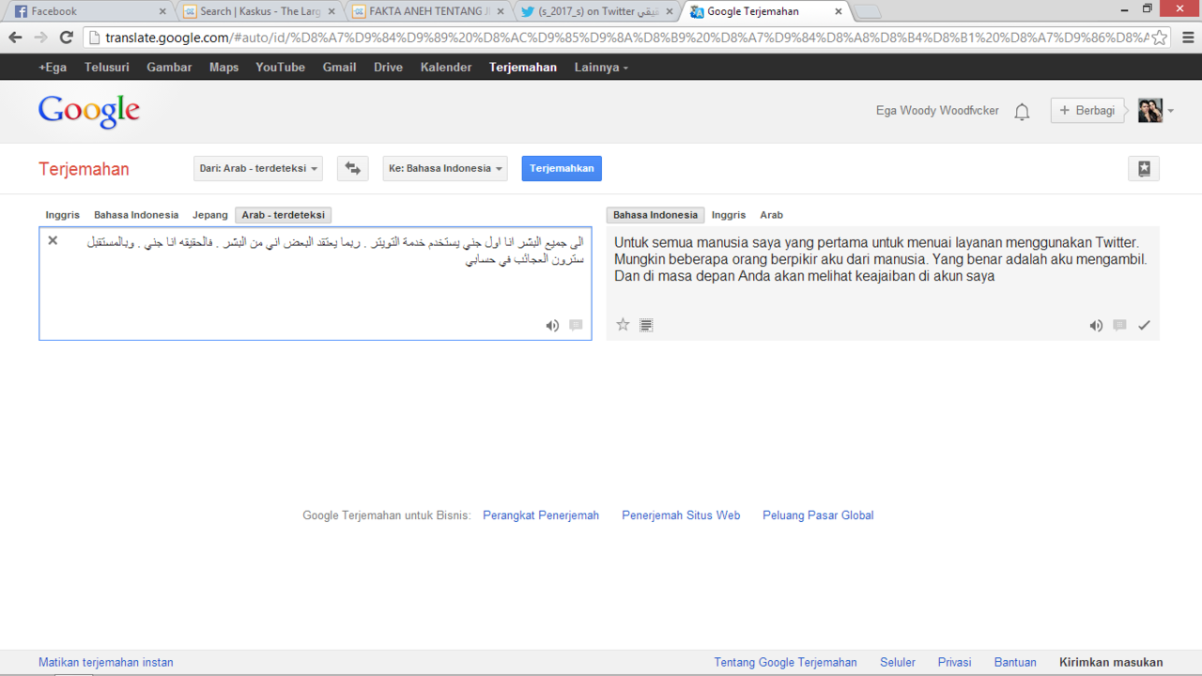Open the Seluler footer link
The image size is (1202, 676).
[898, 662]
